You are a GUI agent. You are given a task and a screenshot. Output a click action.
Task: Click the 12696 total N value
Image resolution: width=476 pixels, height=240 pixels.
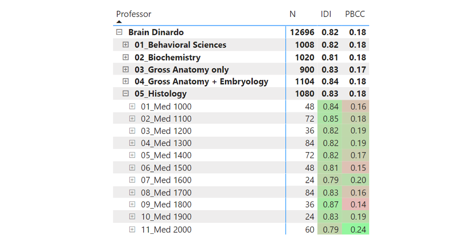pyautogui.click(x=302, y=32)
